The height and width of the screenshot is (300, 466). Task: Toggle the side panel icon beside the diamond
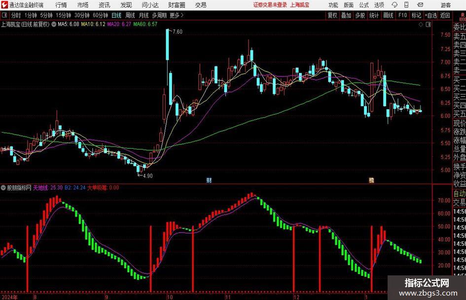pyautogui.click(x=428, y=25)
